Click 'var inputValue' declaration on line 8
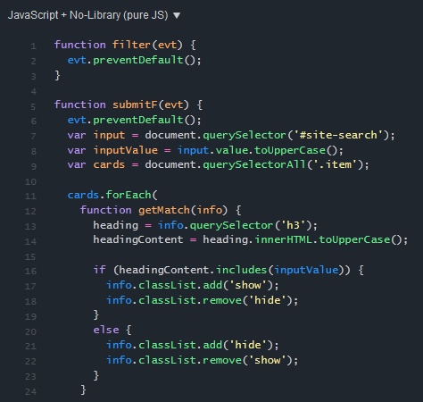Viewport: 423px width, 402px height. coord(112,150)
